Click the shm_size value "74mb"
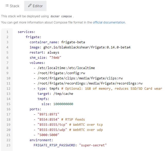 coord(55,58)
